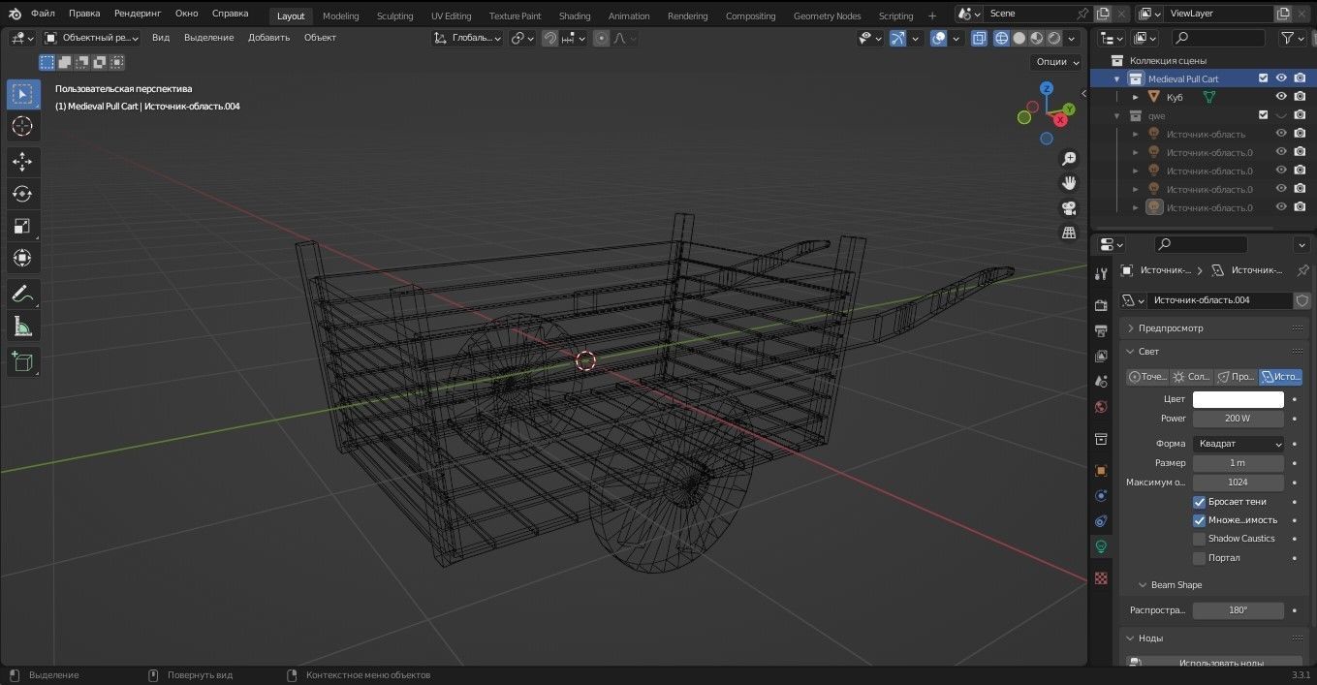Open the Render properties tab
1317x685 pixels.
(1101, 305)
